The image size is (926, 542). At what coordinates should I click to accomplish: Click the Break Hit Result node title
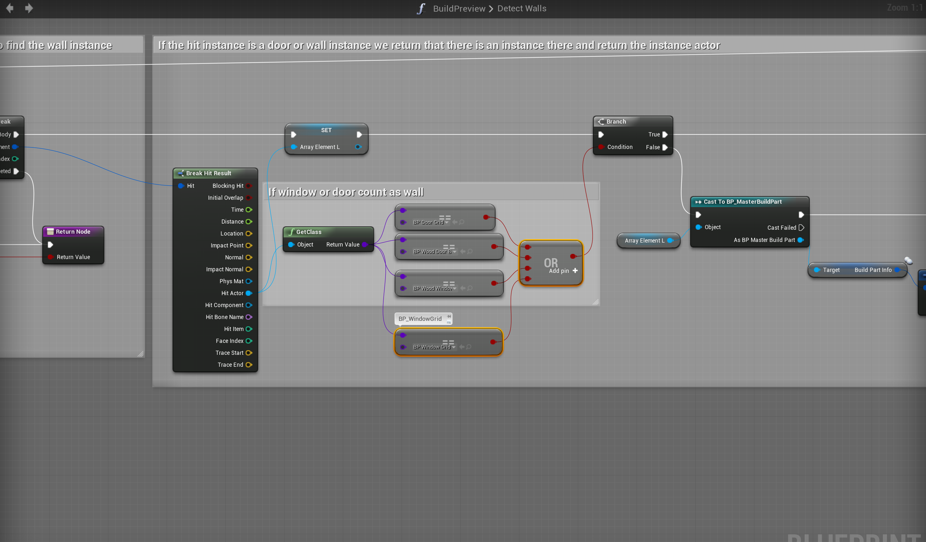click(x=208, y=173)
